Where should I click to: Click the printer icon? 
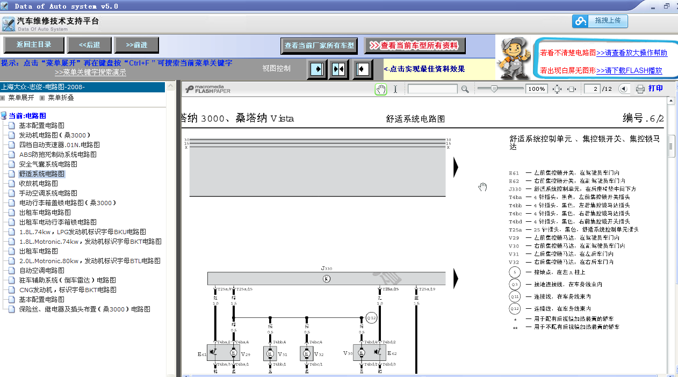[640, 89]
